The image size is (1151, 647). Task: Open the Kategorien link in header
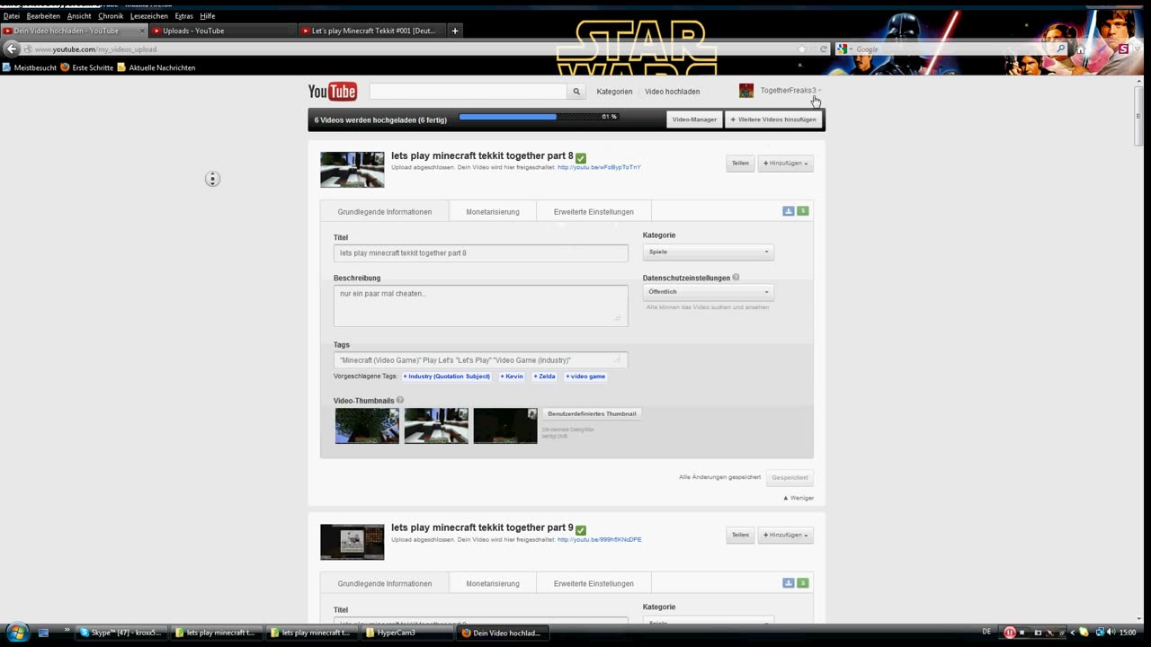614,92
